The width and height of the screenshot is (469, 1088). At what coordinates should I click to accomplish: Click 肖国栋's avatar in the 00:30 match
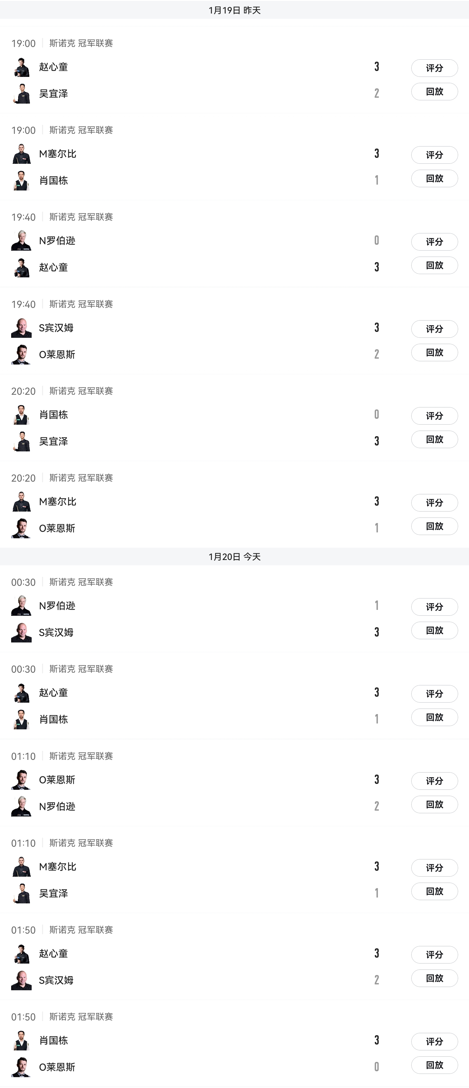(x=21, y=719)
